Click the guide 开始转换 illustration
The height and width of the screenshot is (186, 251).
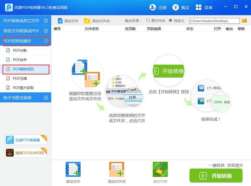tap(169, 71)
